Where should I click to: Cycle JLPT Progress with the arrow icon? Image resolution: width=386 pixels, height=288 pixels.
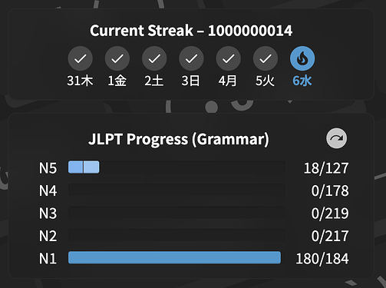[337, 138]
